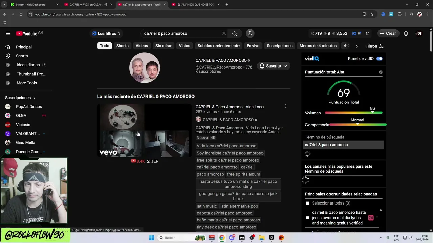The image size is (433, 243).
Task: Select the Sin mirar filter chip
Action: point(163,46)
